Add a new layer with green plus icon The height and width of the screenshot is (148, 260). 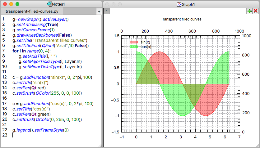pos(249,11)
